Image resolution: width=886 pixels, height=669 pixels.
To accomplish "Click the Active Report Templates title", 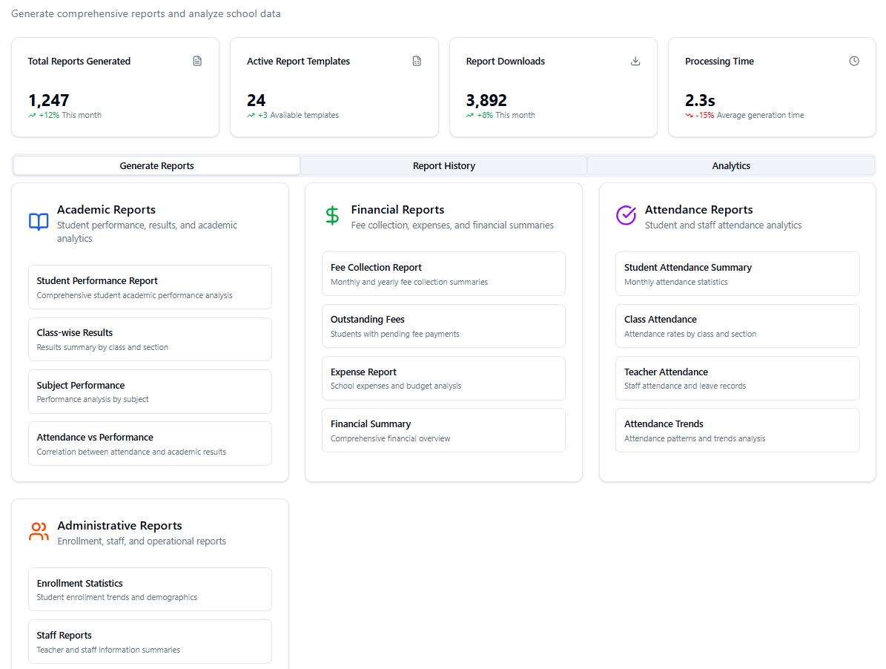I will pyautogui.click(x=298, y=61).
